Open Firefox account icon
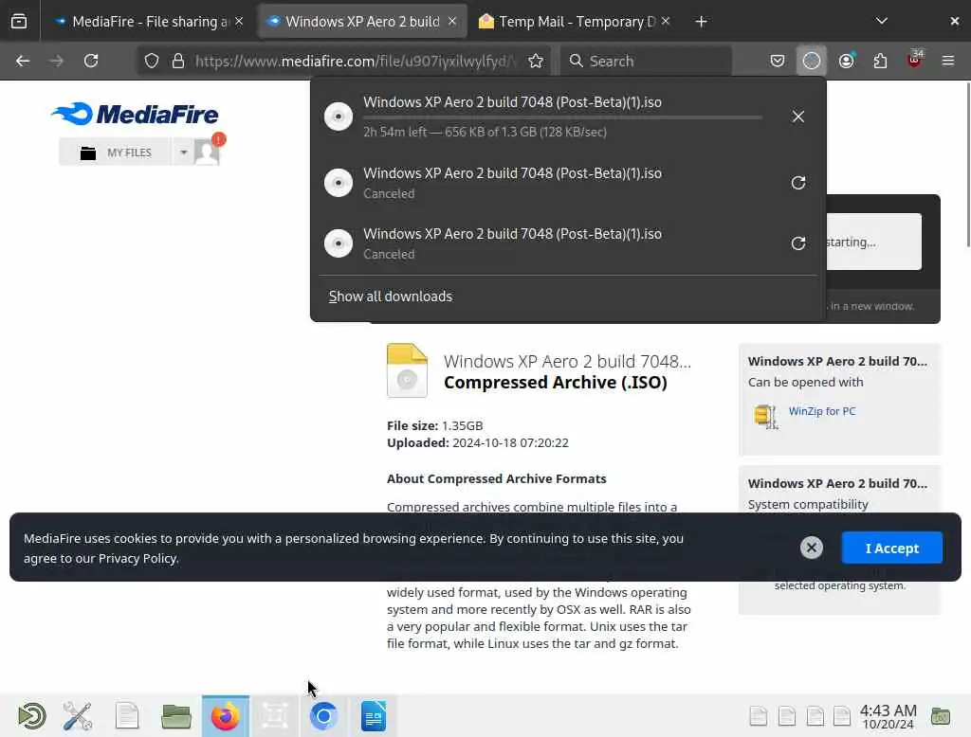The height and width of the screenshot is (737, 971). coord(847,61)
